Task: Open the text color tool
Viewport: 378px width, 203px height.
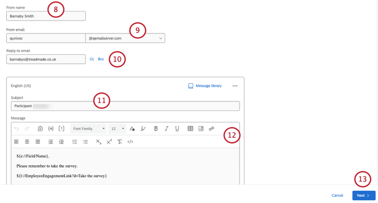Action: [x=132, y=128]
